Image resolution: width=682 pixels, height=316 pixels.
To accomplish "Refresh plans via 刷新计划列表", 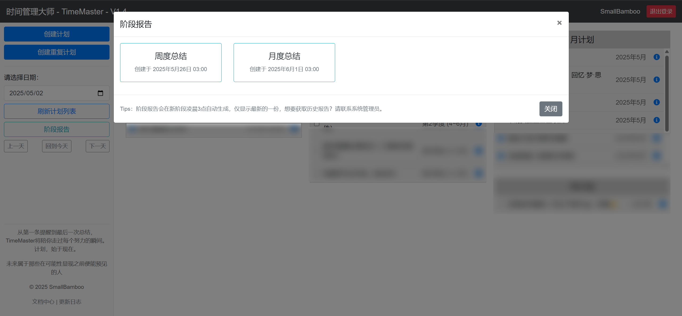I will click(x=56, y=111).
